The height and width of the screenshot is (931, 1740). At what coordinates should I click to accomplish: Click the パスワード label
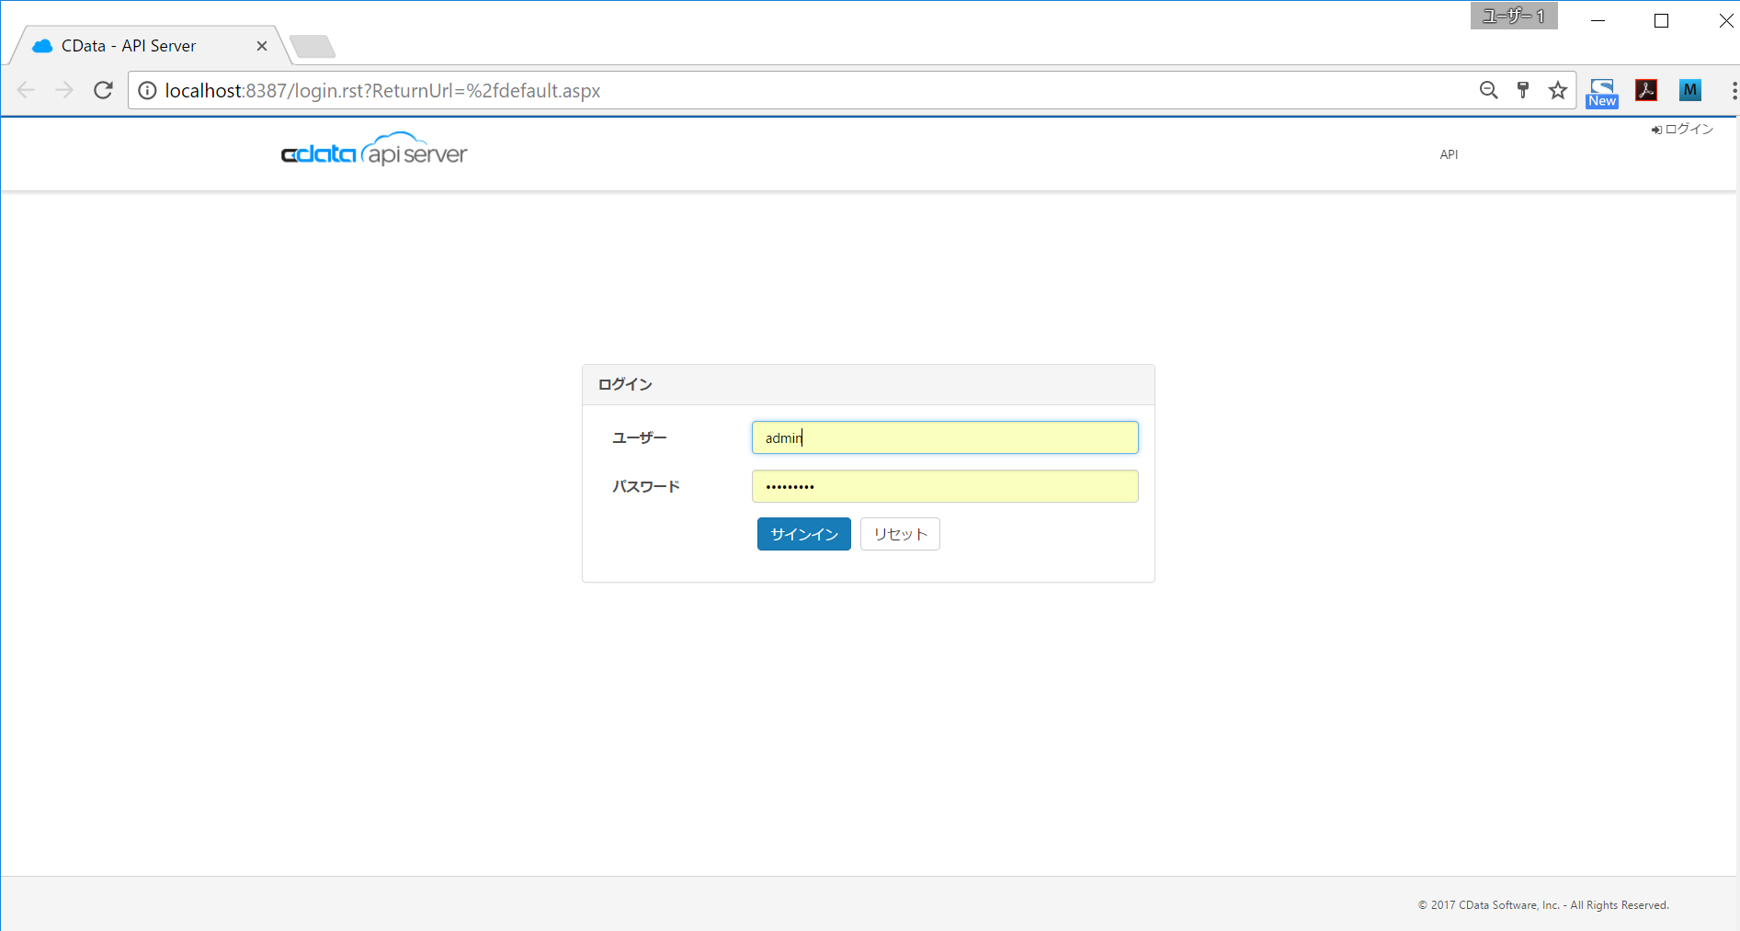646,486
